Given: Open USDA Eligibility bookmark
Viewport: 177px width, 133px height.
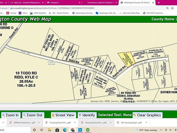Looking at the screenshot, I should 38,13.
